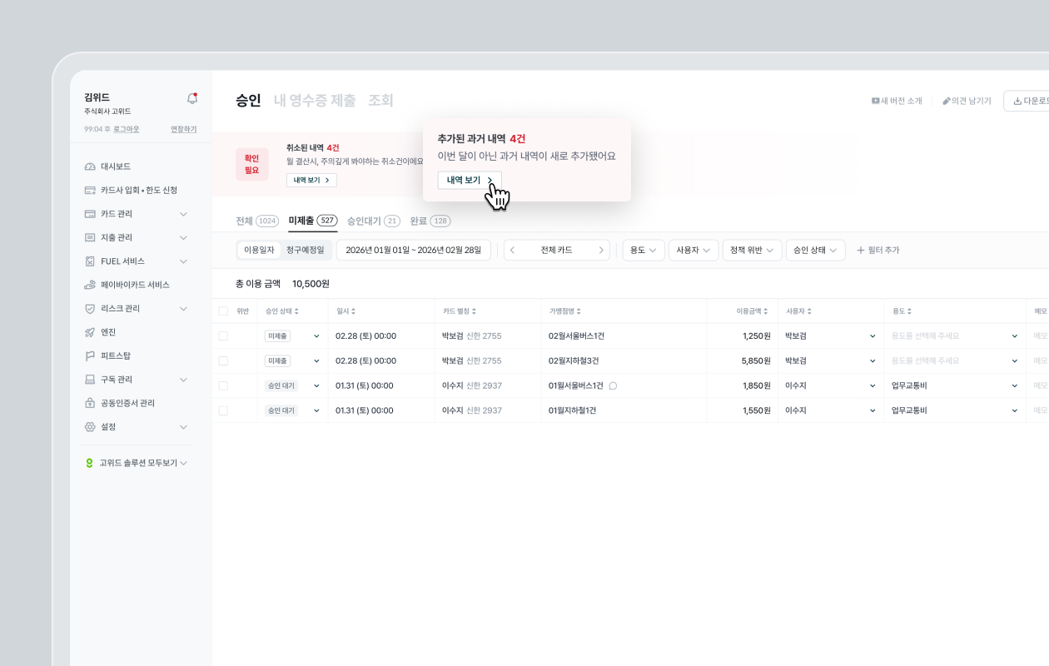Expand the 설정 menu

click(183, 427)
